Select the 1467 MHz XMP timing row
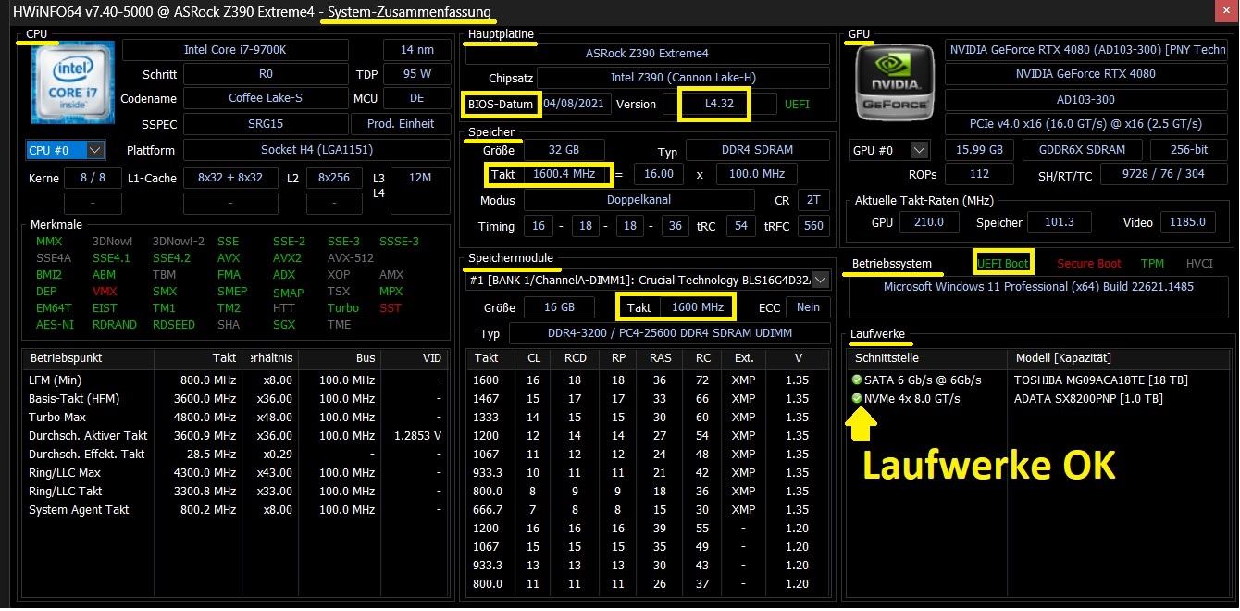The width and height of the screenshot is (1240, 611). click(x=648, y=399)
